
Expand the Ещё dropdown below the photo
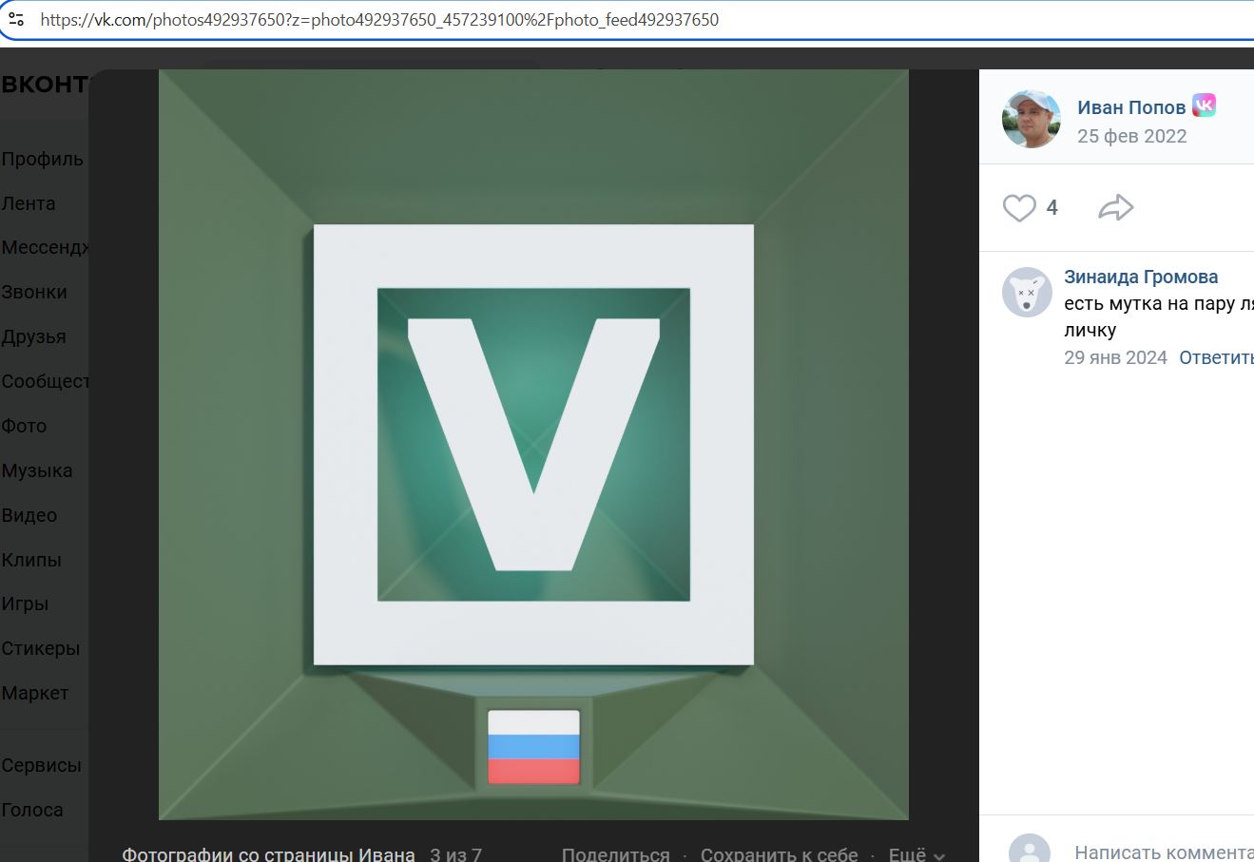pos(916,853)
